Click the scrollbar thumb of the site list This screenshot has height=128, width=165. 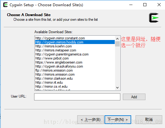tap(118, 44)
